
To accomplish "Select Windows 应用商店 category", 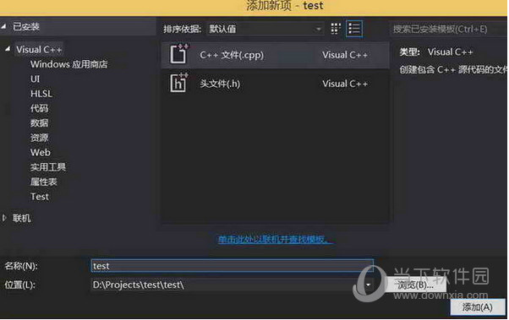I will tap(68, 64).
